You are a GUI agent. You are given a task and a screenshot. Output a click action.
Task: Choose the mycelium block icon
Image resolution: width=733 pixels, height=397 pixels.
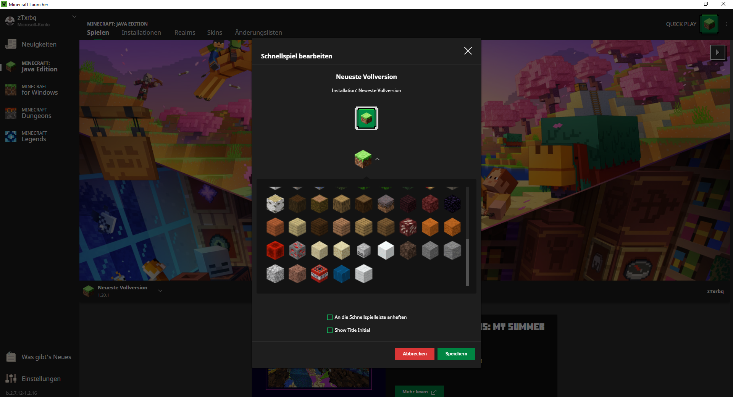386,203
